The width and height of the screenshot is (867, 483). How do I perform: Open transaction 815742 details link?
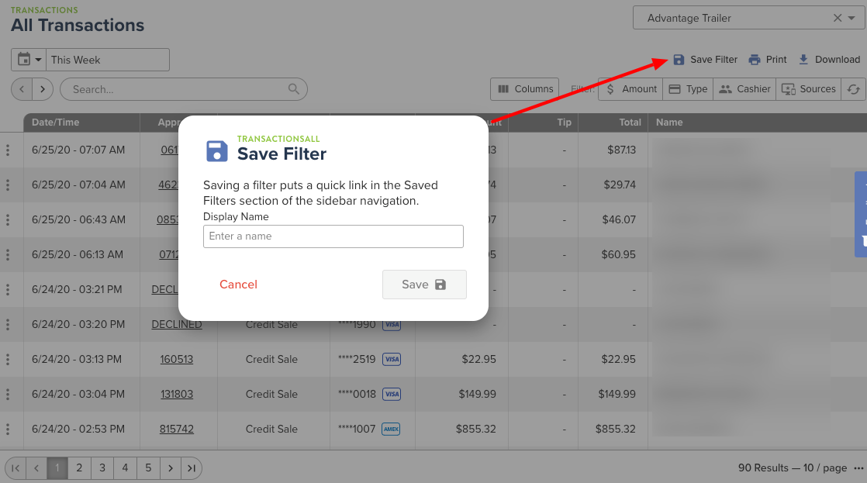coord(178,429)
